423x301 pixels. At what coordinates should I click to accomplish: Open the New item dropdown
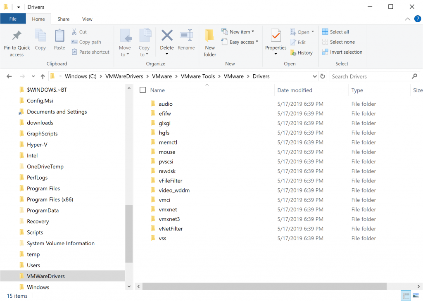pos(238,31)
